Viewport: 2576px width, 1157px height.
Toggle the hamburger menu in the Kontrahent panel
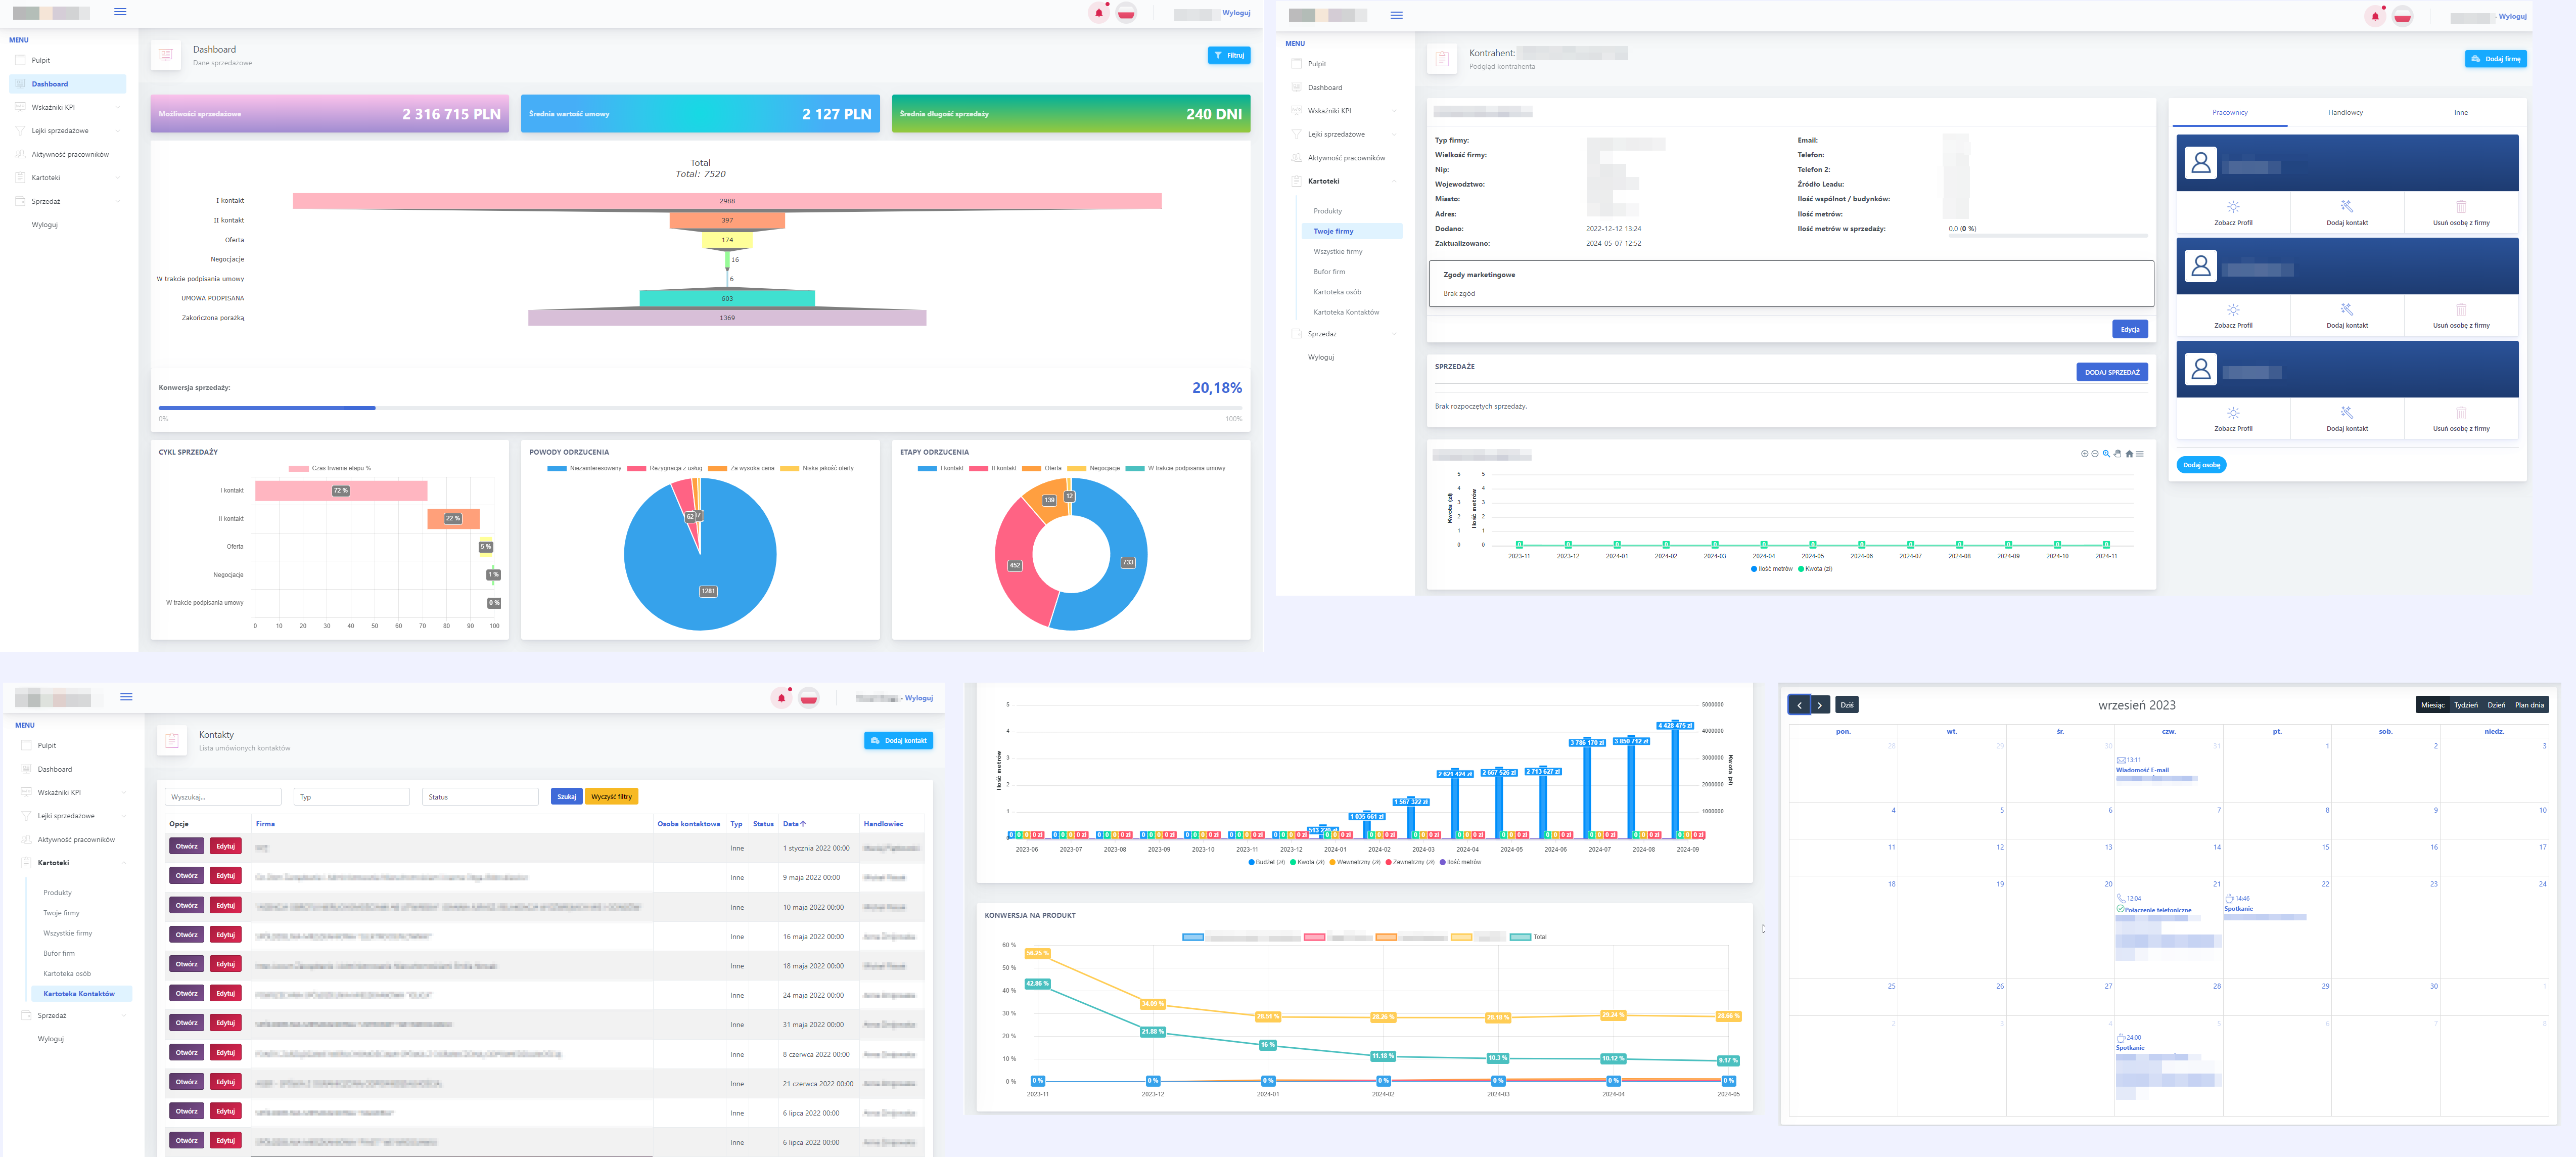click(x=1396, y=15)
